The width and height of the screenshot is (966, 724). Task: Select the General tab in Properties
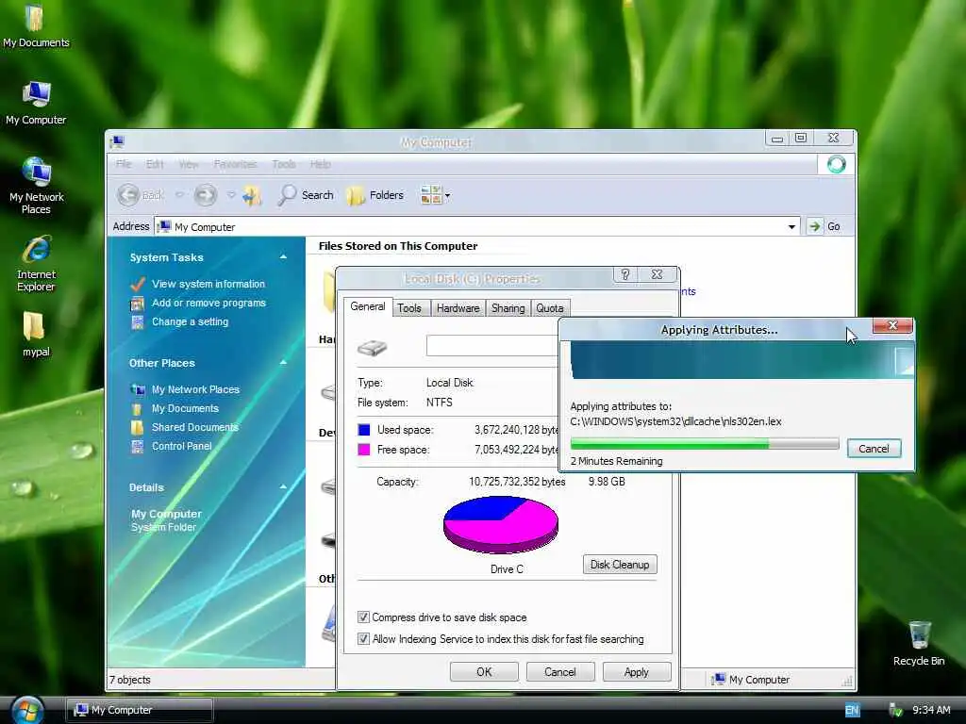pos(368,306)
